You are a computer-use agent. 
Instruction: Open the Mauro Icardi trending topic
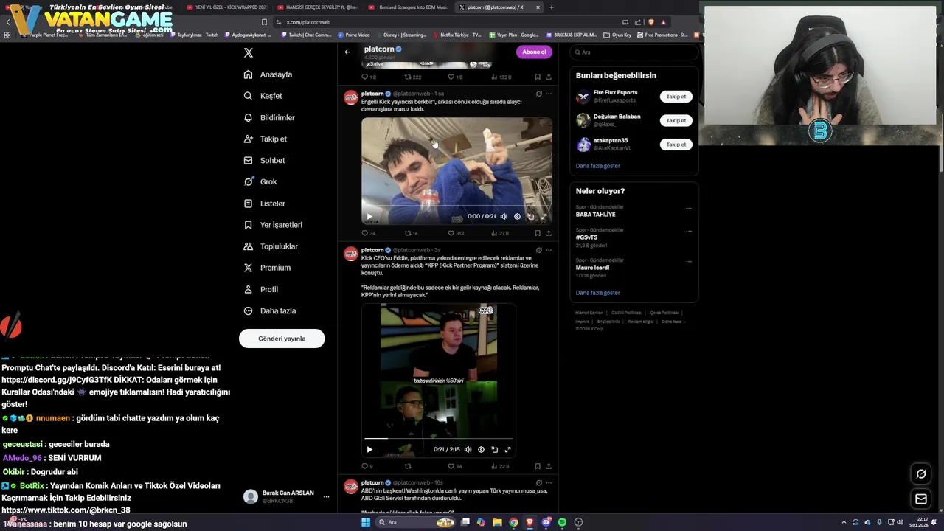[592, 268]
